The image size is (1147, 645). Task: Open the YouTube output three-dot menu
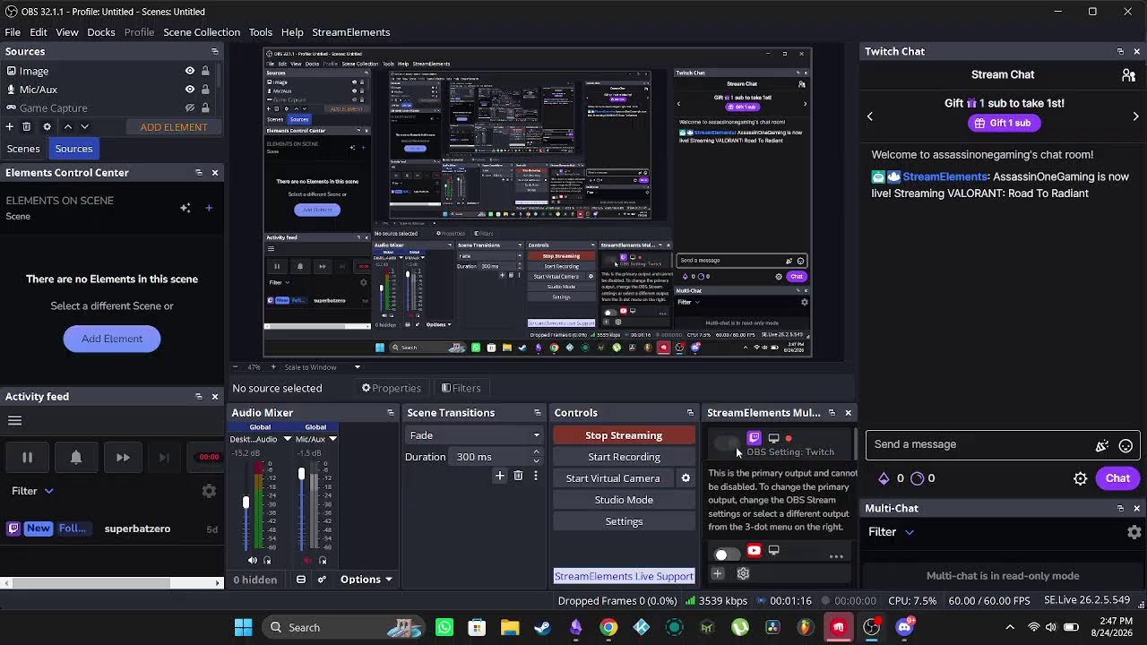836,556
